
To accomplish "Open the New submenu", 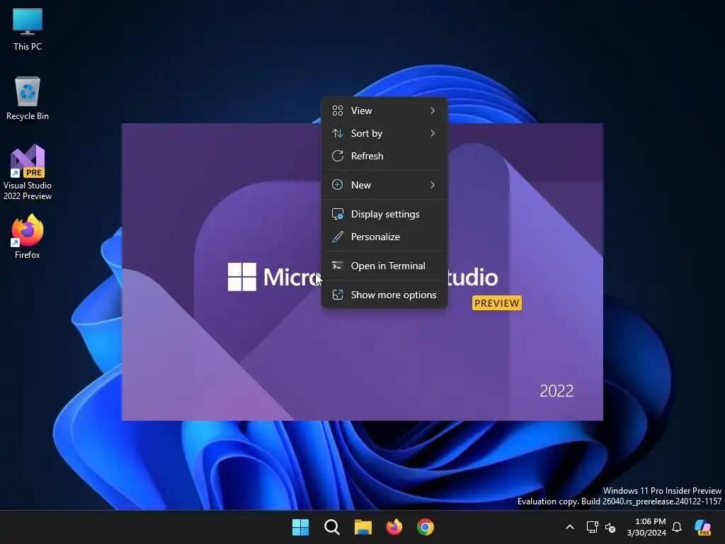I will pyautogui.click(x=384, y=185).
